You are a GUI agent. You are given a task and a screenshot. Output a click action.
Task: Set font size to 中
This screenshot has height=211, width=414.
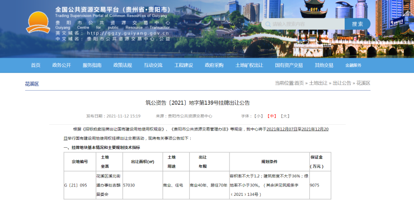pos(271,116)
